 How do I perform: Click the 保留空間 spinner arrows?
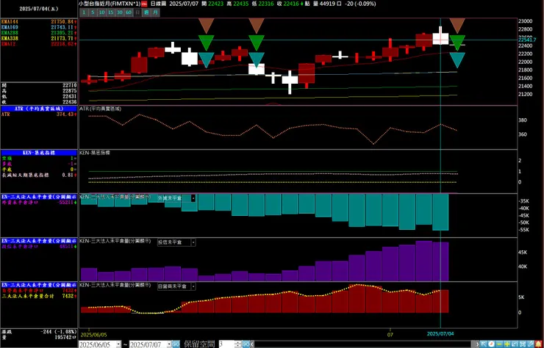coord(237,344)
